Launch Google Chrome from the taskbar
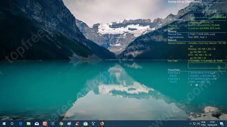The width and height of the screenshot is (227, 127). pyautogui.click(x=61, y=124)
